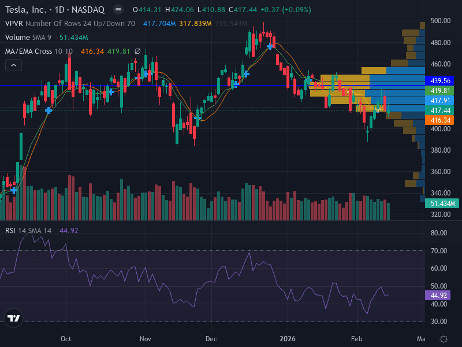Select the MA/EMA Cross indicator label
Screen dimensions: 462x347
tap(39, 51)
